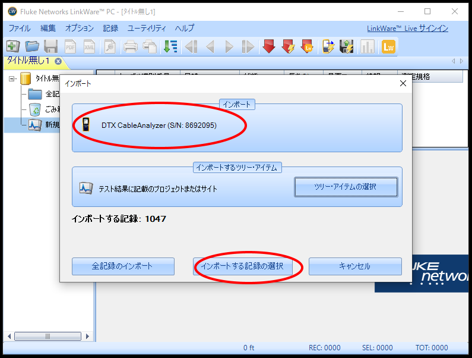Click left arrow of tree horizontal scrollbar
This screenshot has height=358, width=472.
9,336
